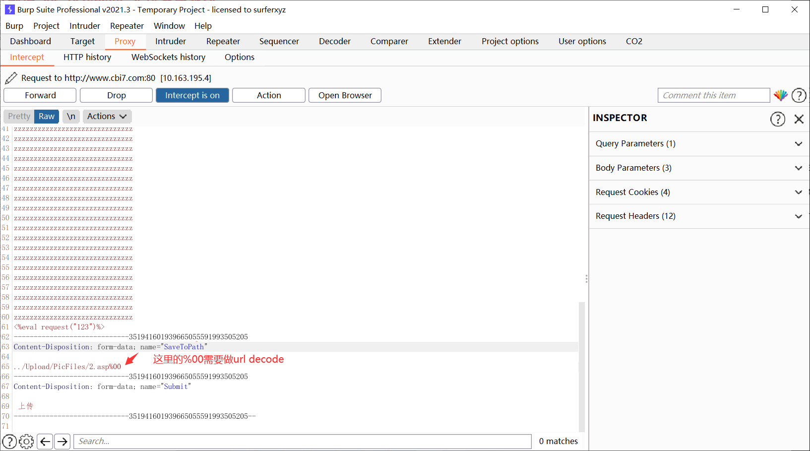
Task: Toggle Intercept is on button
Action: coord(192,95)
